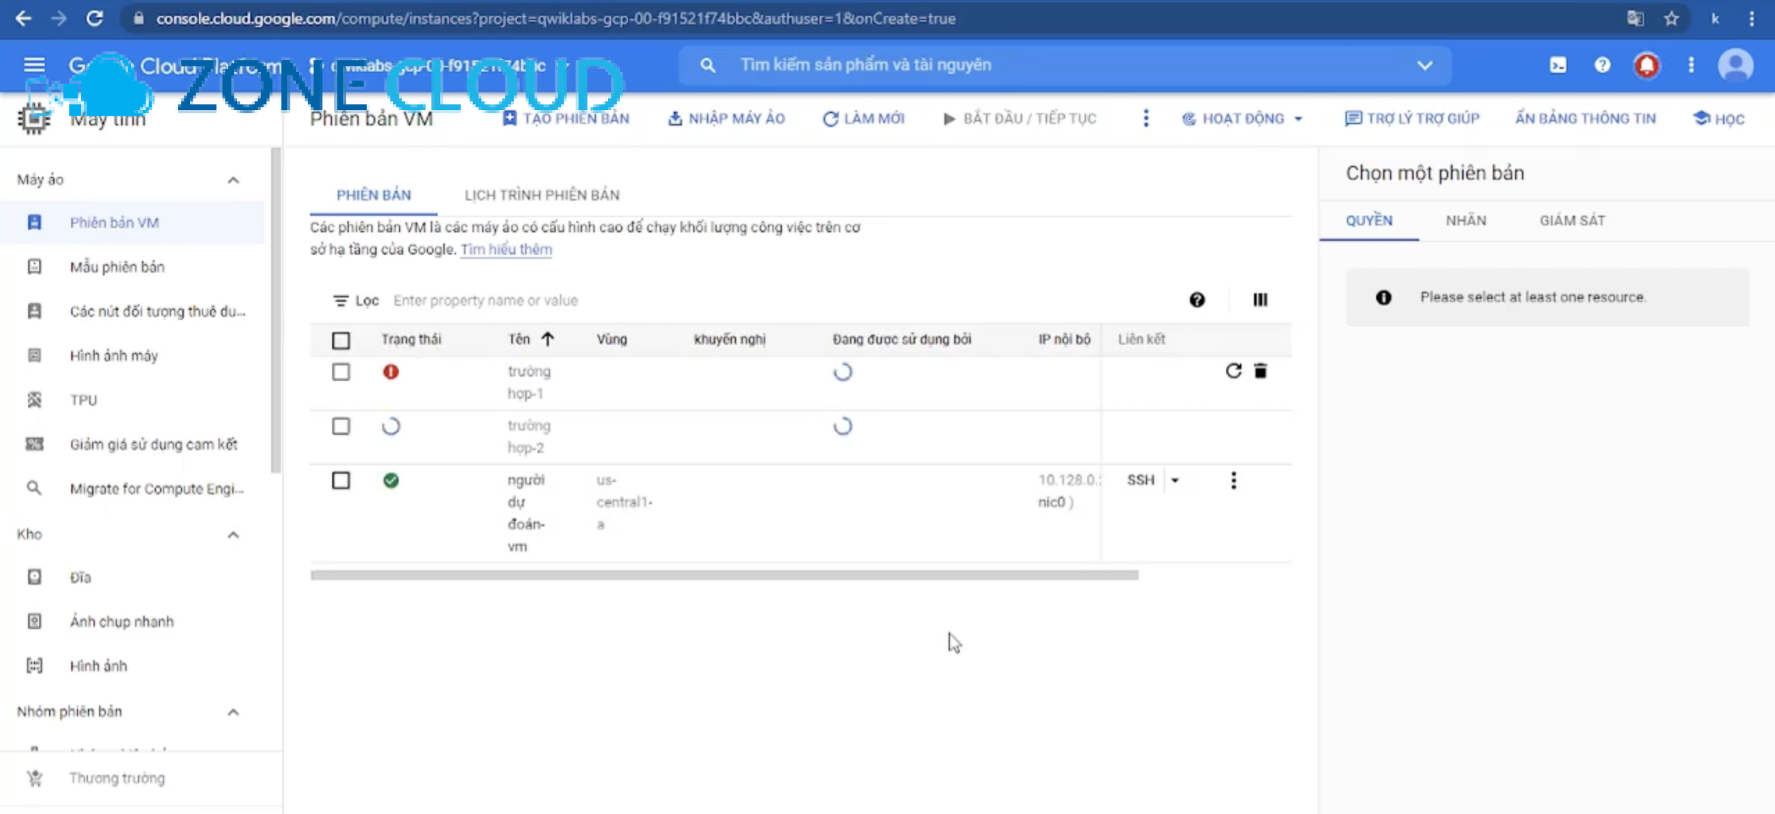1775x814 pixels.
Task: Select the QUYỀN tab
Action: tap(1369, 220)
